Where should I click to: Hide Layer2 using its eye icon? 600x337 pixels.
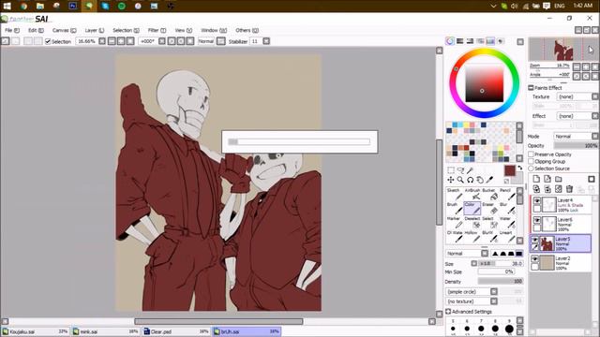[535, 259]
